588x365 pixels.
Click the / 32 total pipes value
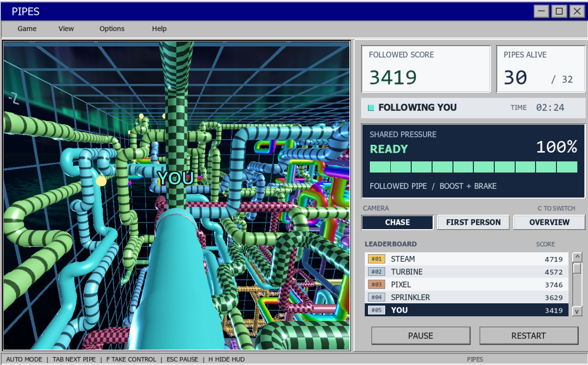[562, 79]
